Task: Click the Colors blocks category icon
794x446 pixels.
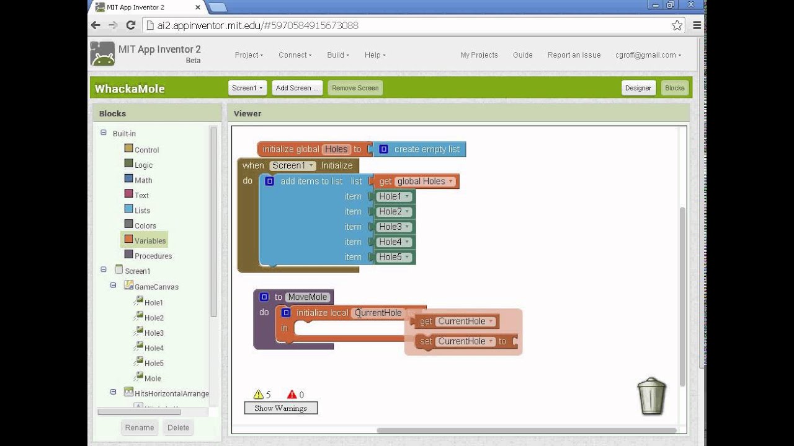Action: [128, 224]
